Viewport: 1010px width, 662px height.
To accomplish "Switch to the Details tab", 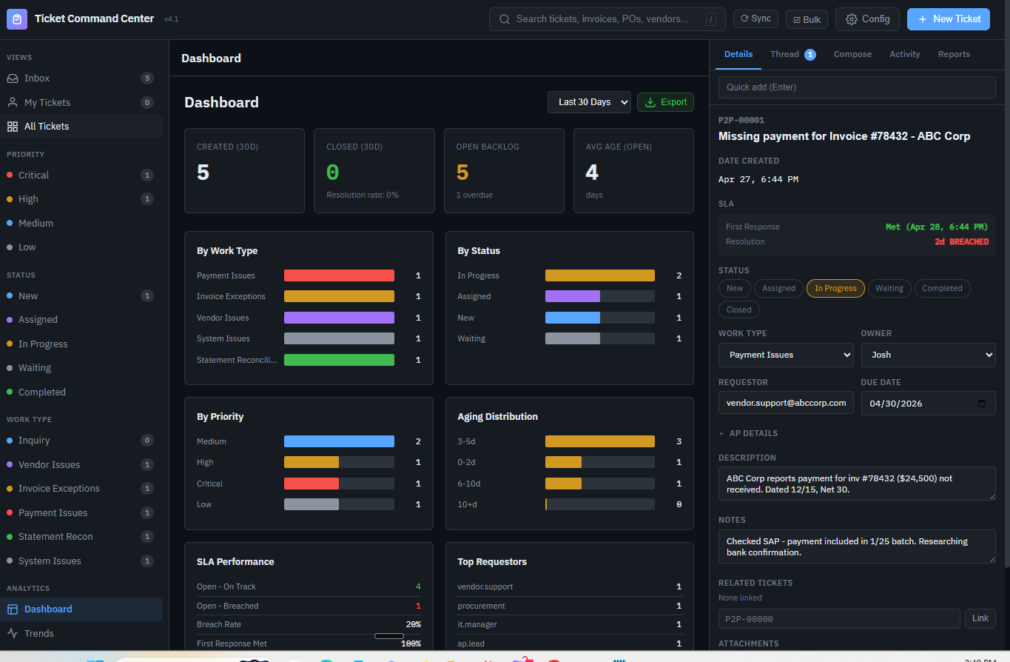I will click(738, 54).
